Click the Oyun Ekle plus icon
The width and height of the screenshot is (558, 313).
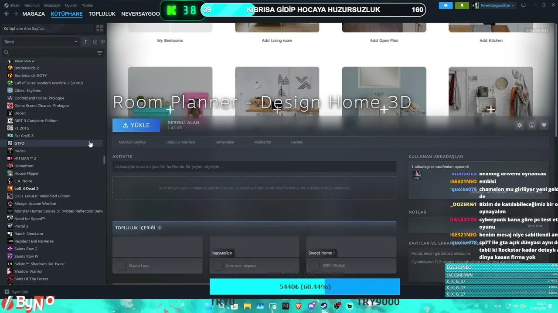[7, 292]
